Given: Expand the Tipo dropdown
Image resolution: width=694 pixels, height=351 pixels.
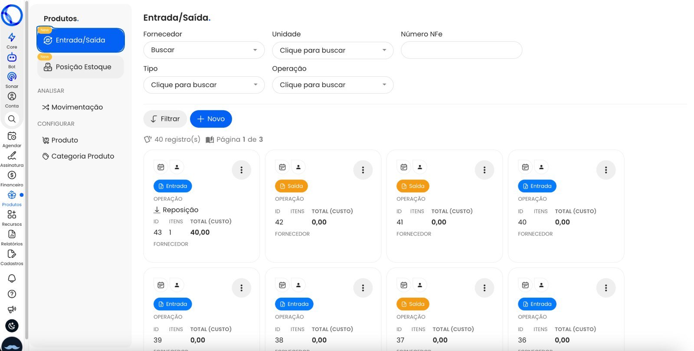Looking at the screenshot, I should 204,85.
